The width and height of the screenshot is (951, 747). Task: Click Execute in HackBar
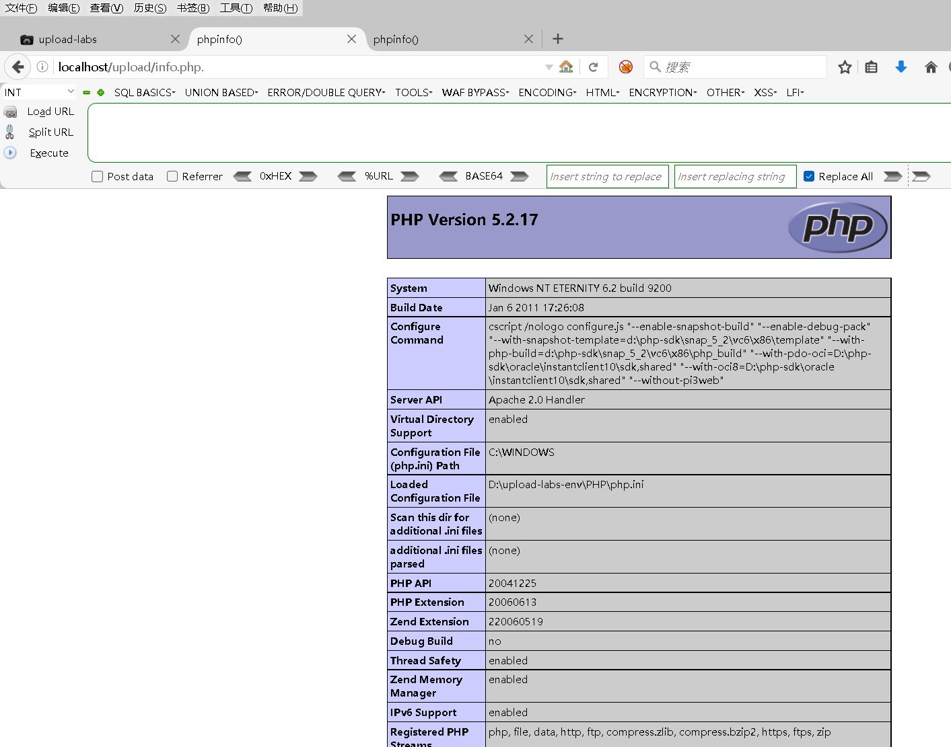pos(49,153)
